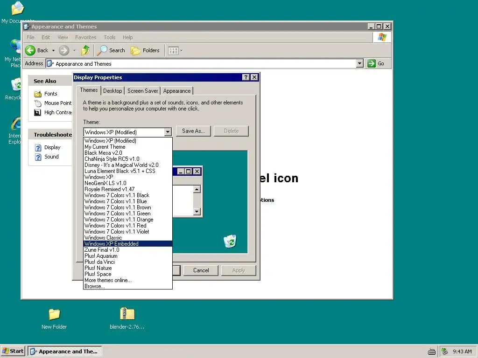
Task: Open the Edit menu
Action: pyautogui.click(x=46, y=37)
